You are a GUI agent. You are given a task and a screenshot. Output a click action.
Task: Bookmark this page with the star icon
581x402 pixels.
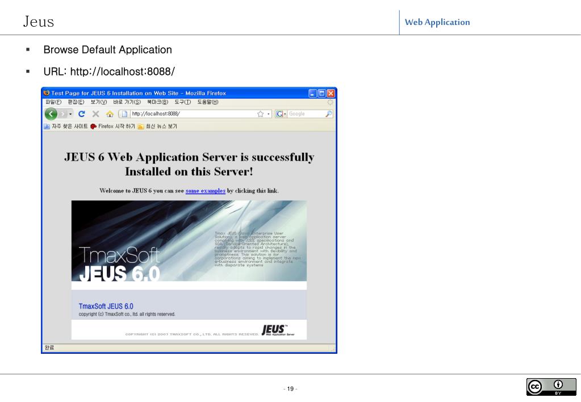pyautogui.click(x=261, y=114)
